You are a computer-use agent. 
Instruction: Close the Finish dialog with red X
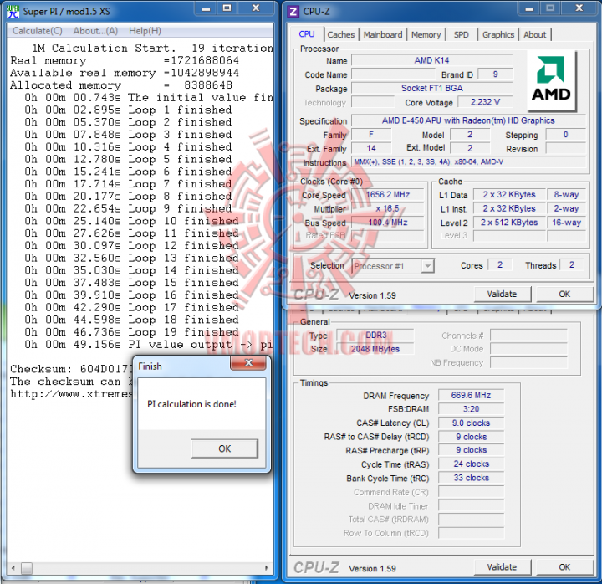pos(248,362)
